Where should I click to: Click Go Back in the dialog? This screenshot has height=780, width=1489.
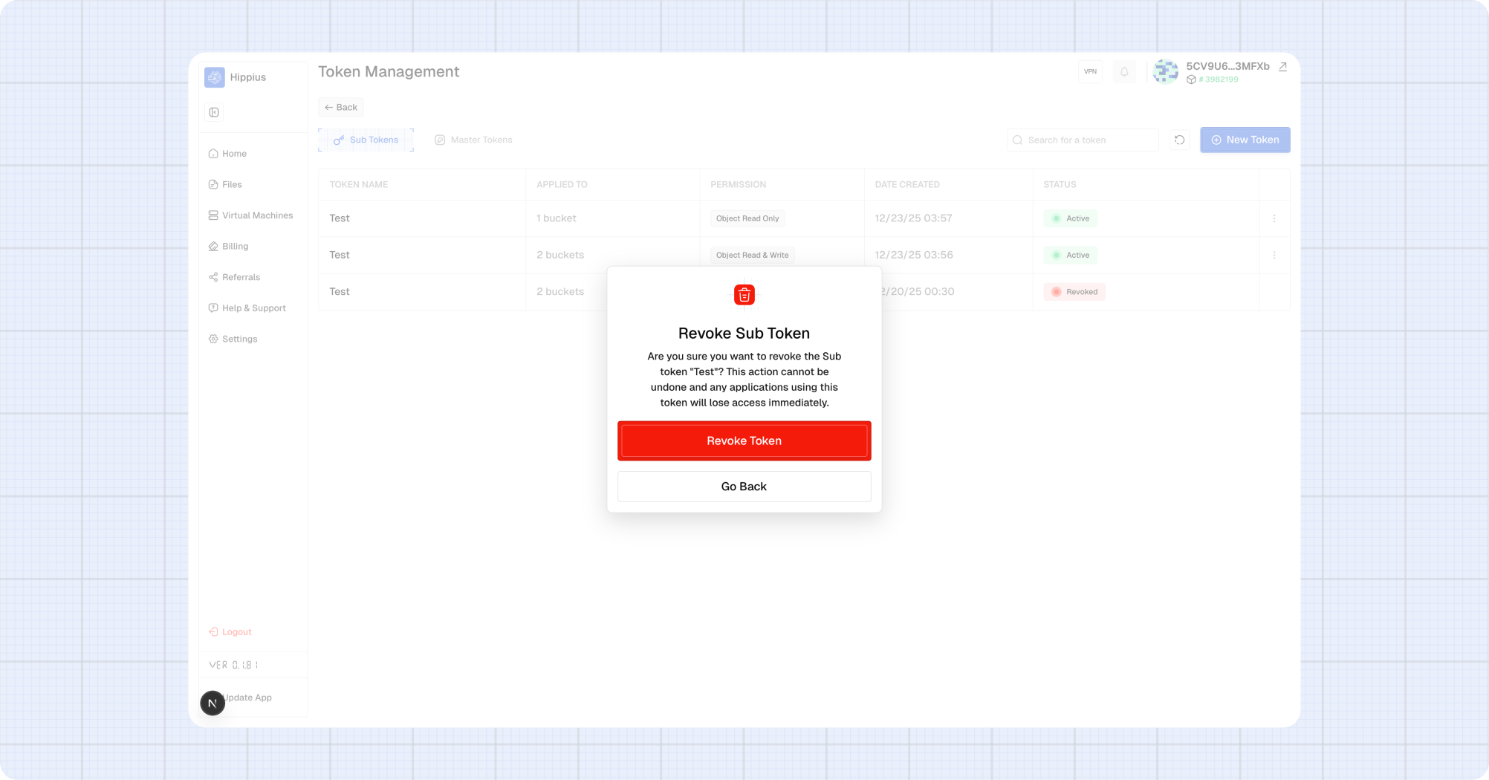(744, 487)
